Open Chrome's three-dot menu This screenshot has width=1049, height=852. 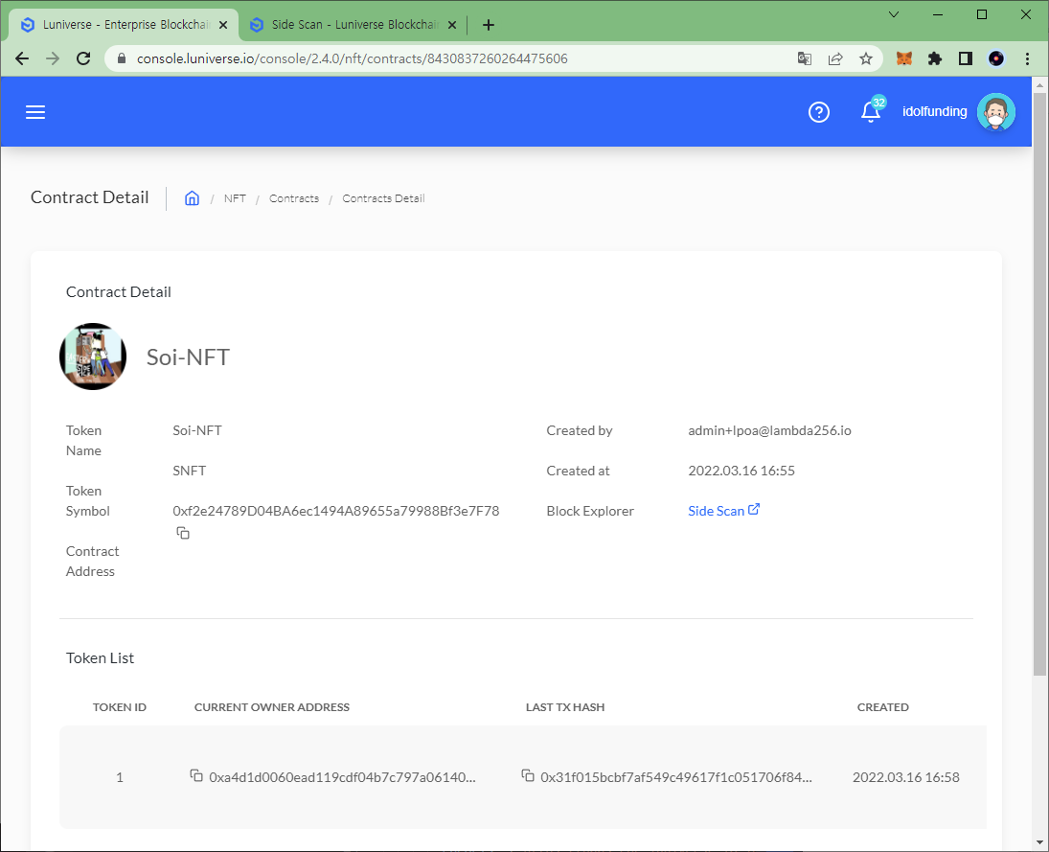coord(1027,58)
